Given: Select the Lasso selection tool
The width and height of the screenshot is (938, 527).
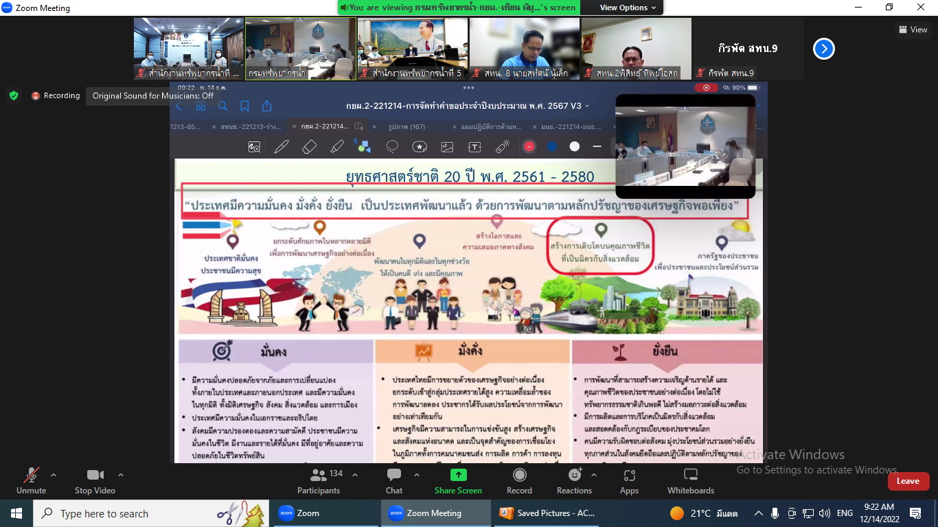Looking at the screenshot, I should (x=392, y=146).
